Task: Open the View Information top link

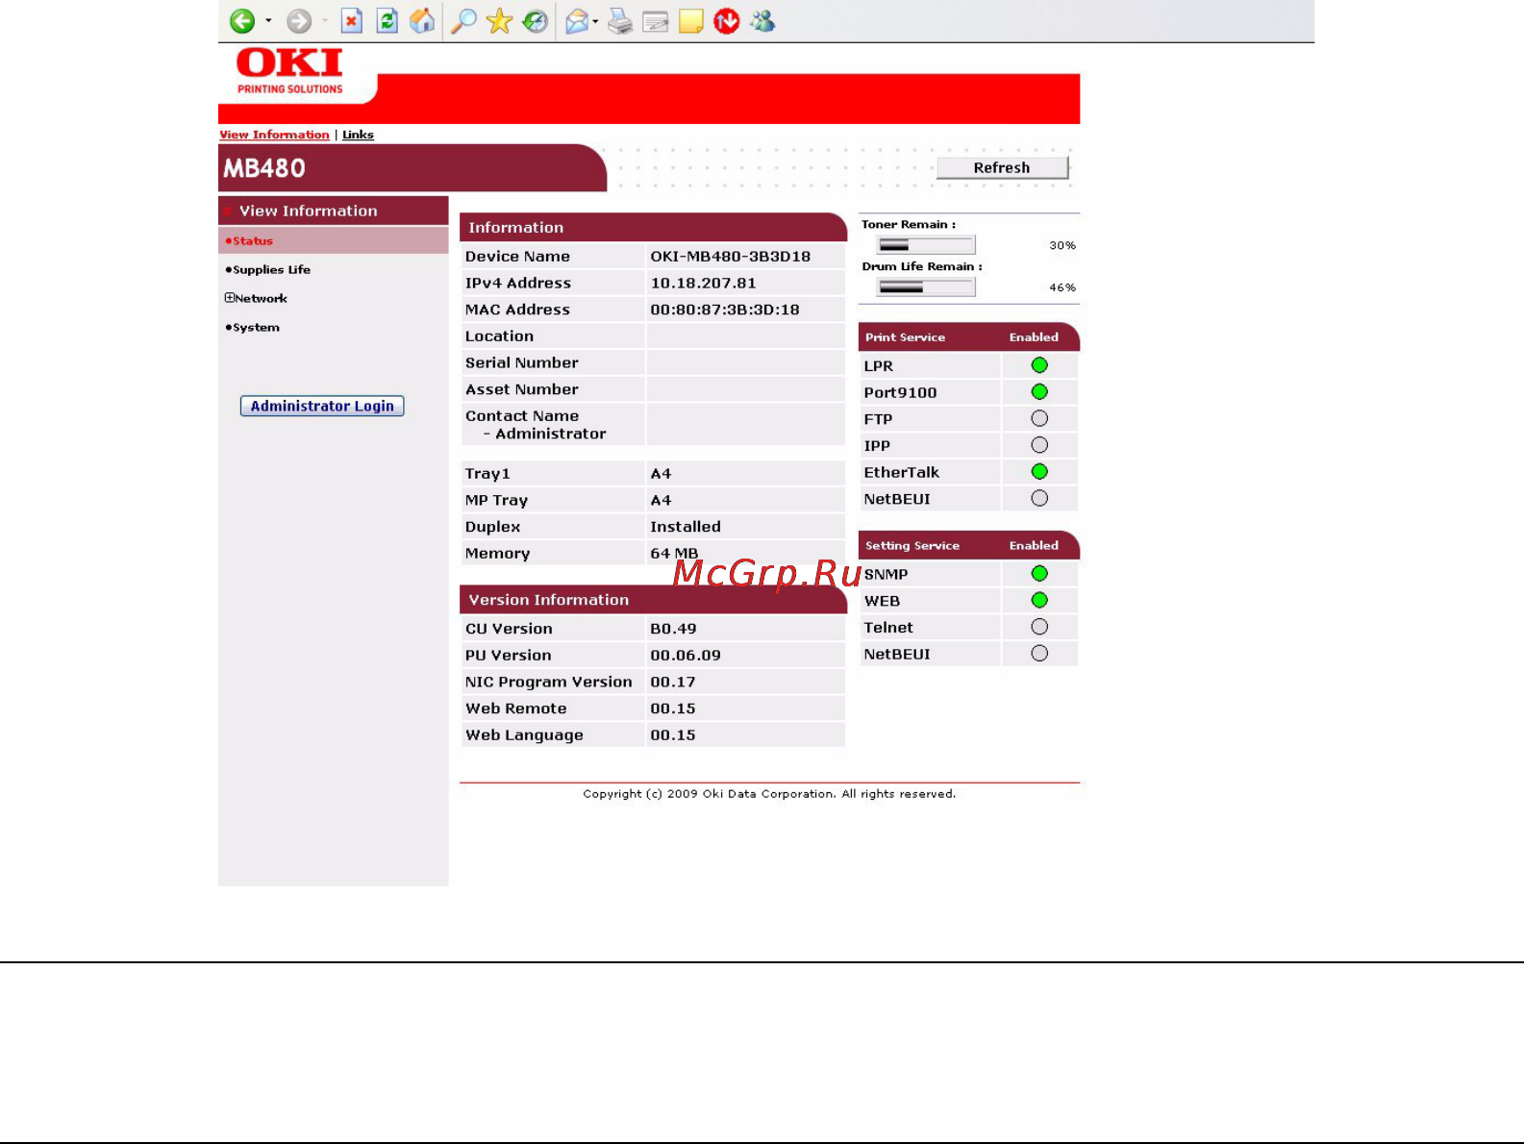Action: [x=274, y=135]
